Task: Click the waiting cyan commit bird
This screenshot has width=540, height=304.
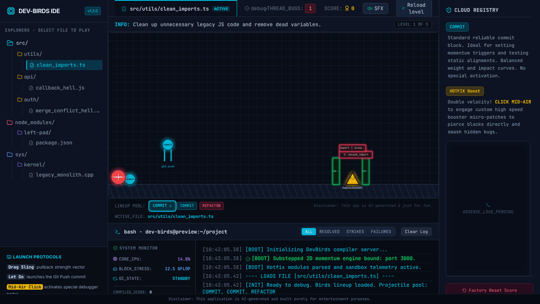Action: [x=130, y=179]
